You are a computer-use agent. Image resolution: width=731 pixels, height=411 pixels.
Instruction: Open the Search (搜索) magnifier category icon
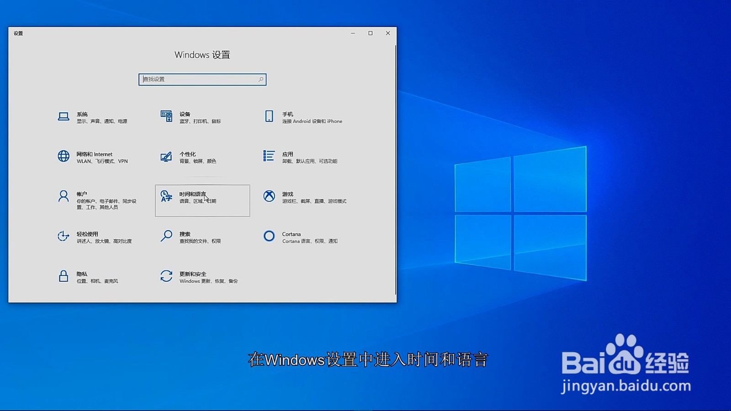166,236
